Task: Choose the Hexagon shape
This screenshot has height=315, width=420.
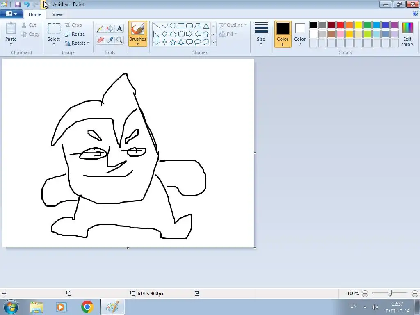Action: [181, 34]
